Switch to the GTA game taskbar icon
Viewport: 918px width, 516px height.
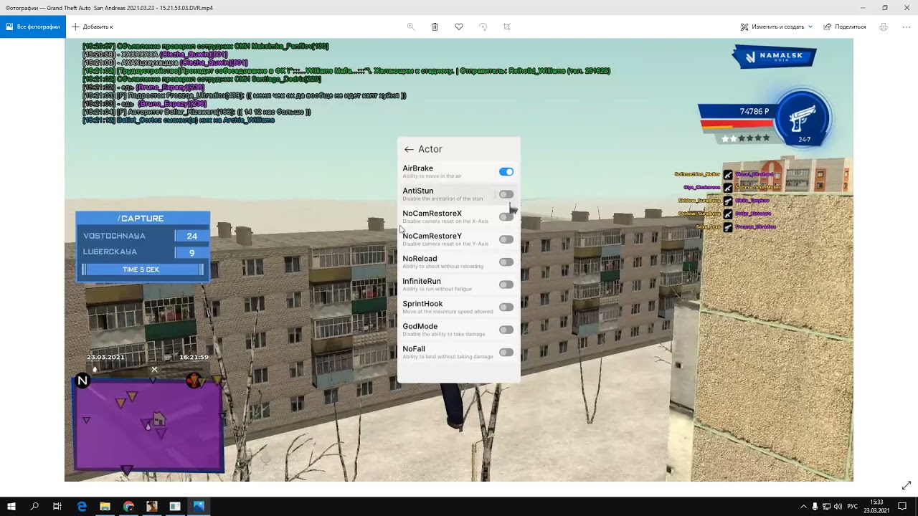(151, 506)
